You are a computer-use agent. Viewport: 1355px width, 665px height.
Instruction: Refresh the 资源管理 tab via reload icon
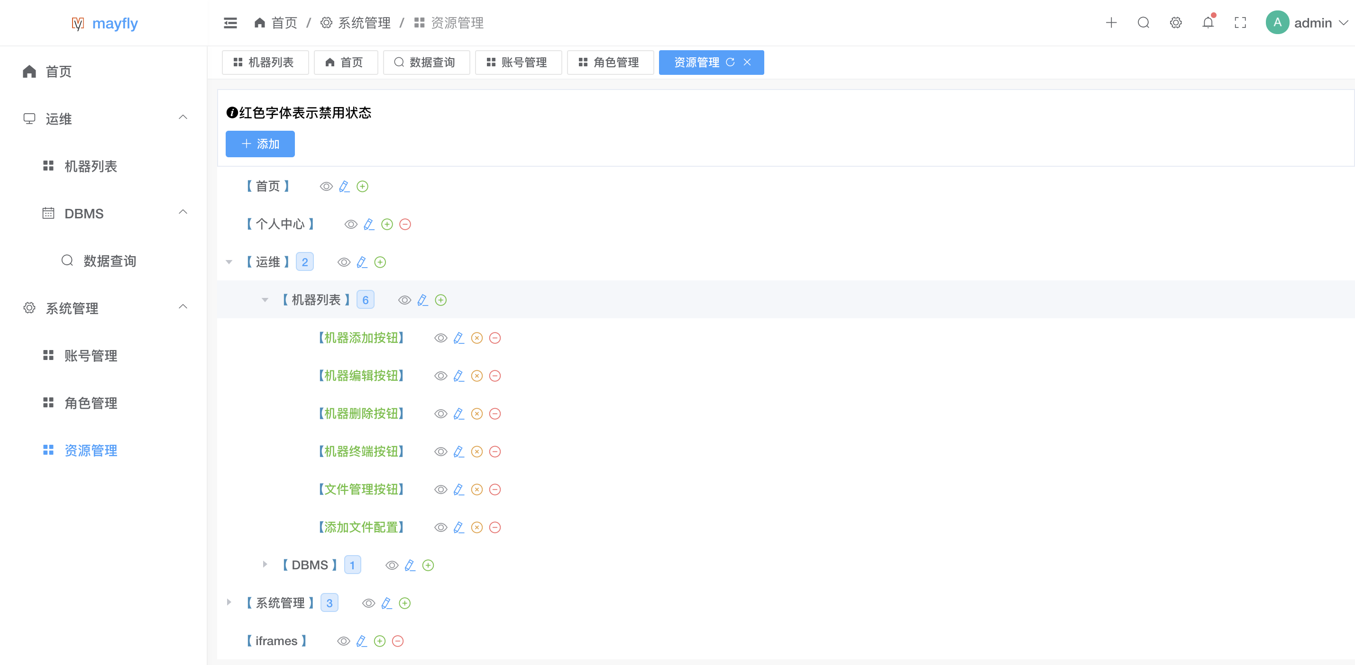point(730,62)
